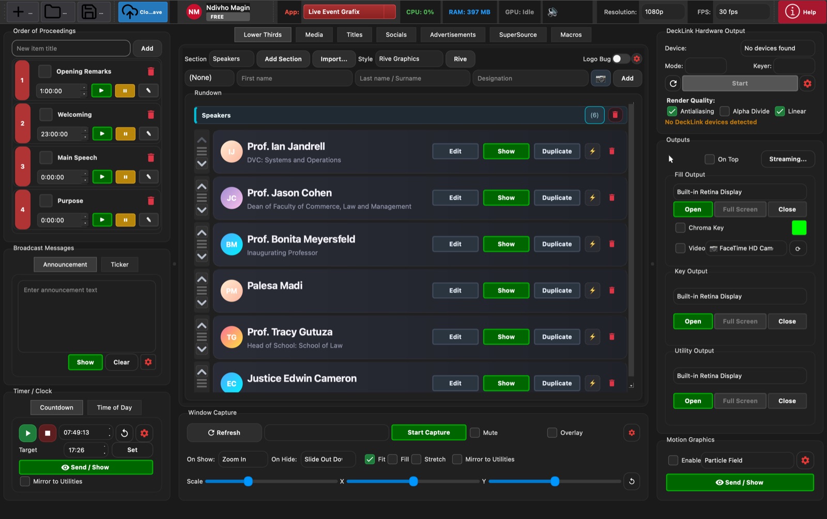Uncheck the Antialiasing checkbox
Viewport: 827px width, 519px height.
[672, 111]
